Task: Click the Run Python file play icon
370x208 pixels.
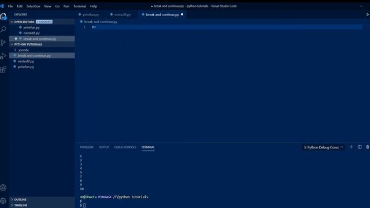Action: [x=368, y=14]
